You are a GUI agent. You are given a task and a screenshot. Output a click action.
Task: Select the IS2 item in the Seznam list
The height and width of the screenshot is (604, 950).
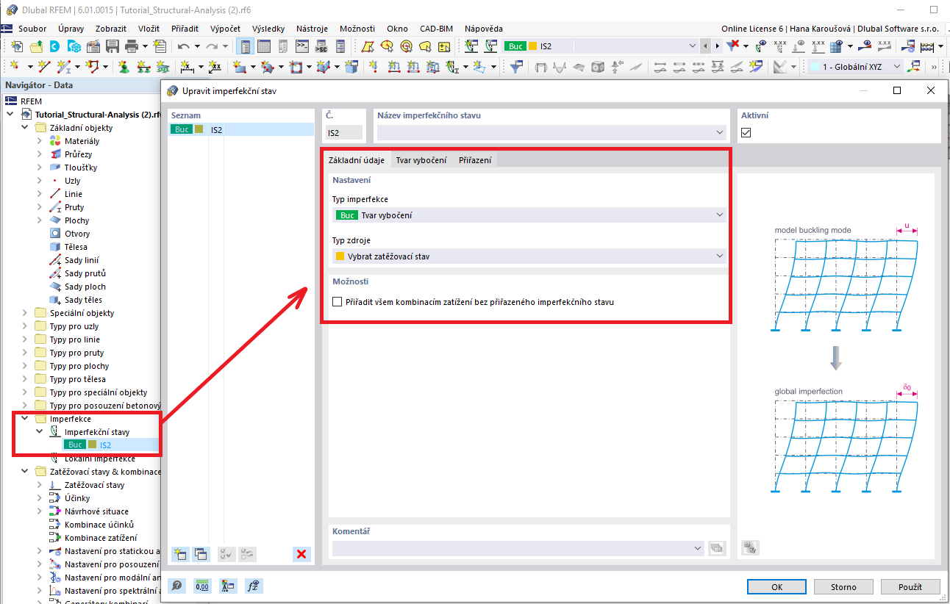pos(241,129)
